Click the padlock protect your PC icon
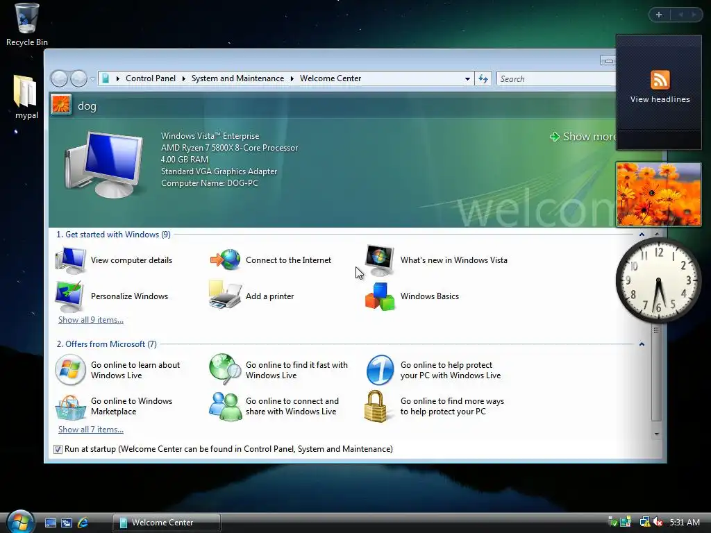The image size is (711, 533). click(376, 407)
